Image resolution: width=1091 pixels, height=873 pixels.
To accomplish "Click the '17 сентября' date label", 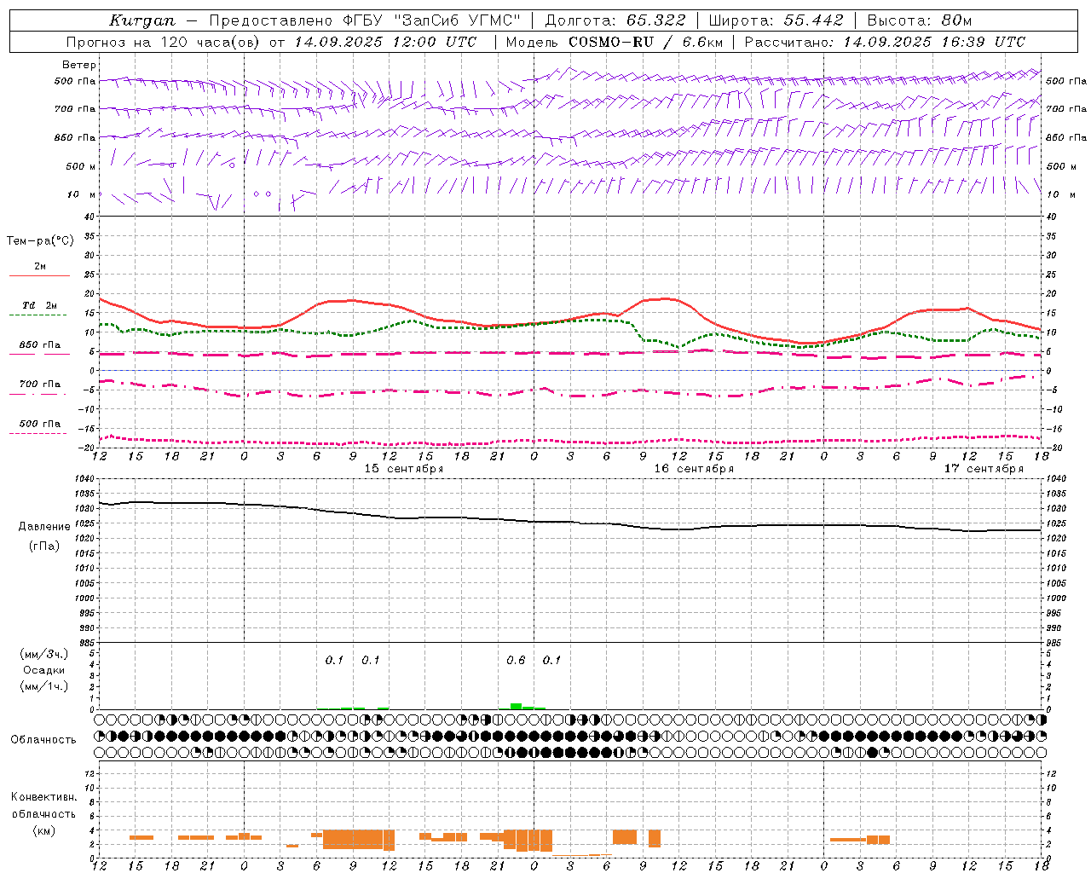I will [984, 469].
